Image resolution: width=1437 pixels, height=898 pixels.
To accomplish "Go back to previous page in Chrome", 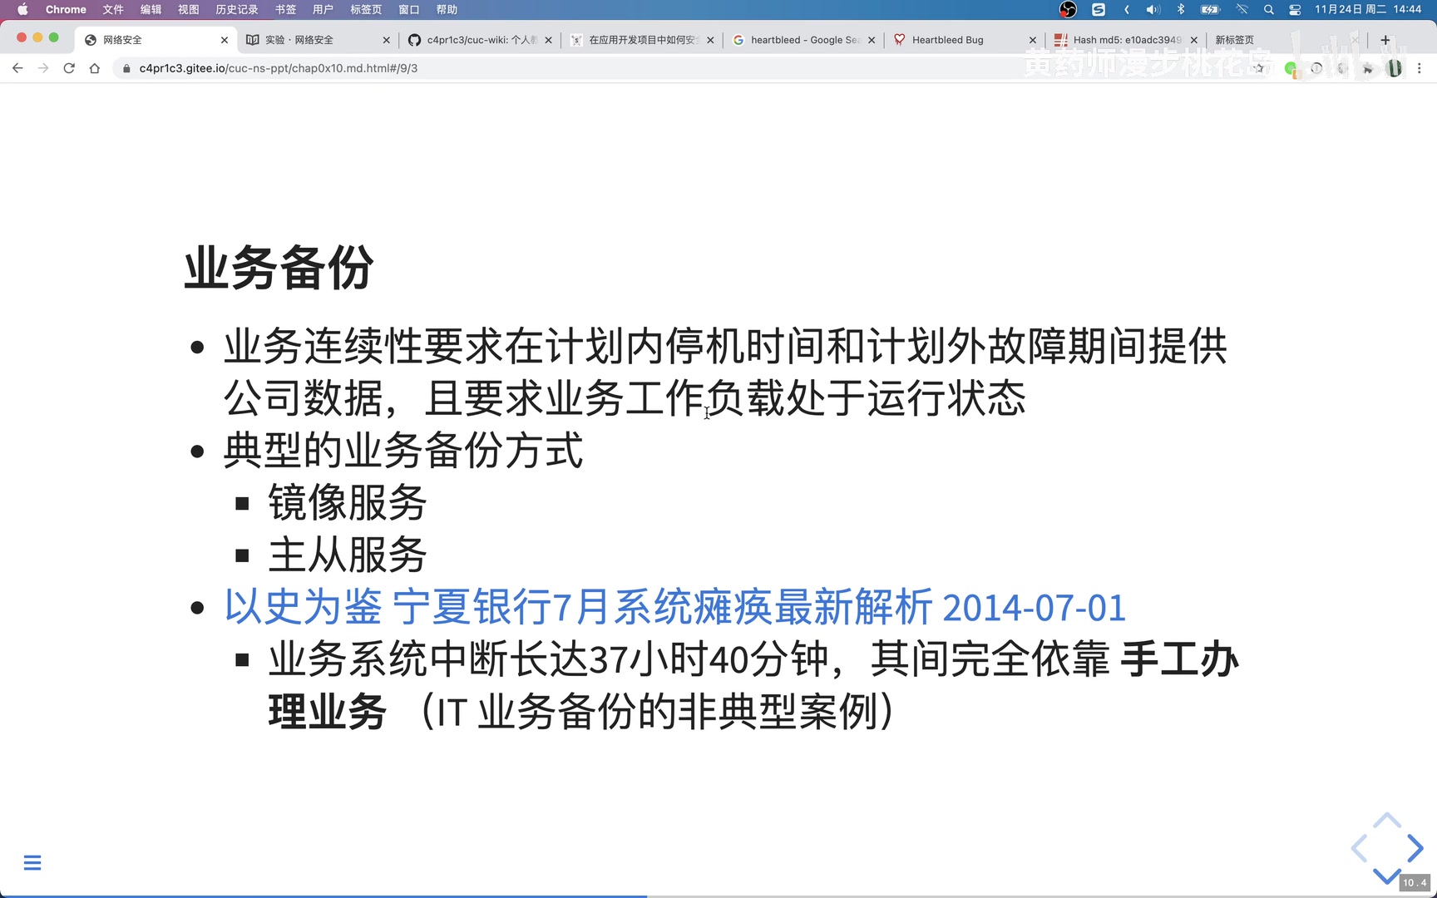I will pos(17,68).
